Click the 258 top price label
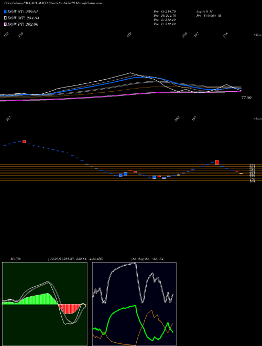This screenshot has height=346, width=262. (x=225, y=35)
